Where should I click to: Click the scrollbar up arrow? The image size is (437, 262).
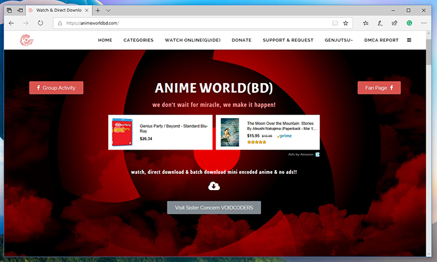point(429,34)
